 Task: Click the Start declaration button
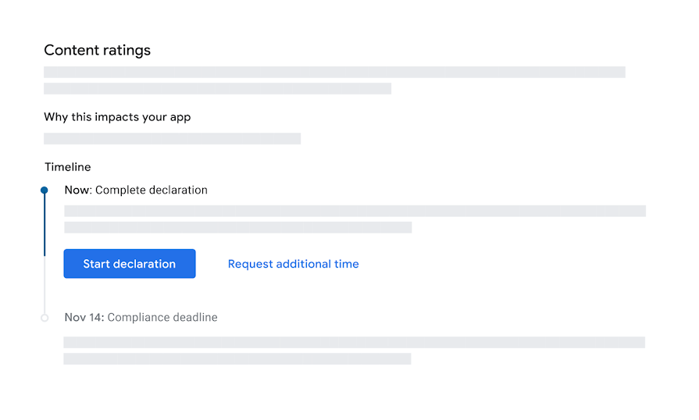(x=130, y=264)
